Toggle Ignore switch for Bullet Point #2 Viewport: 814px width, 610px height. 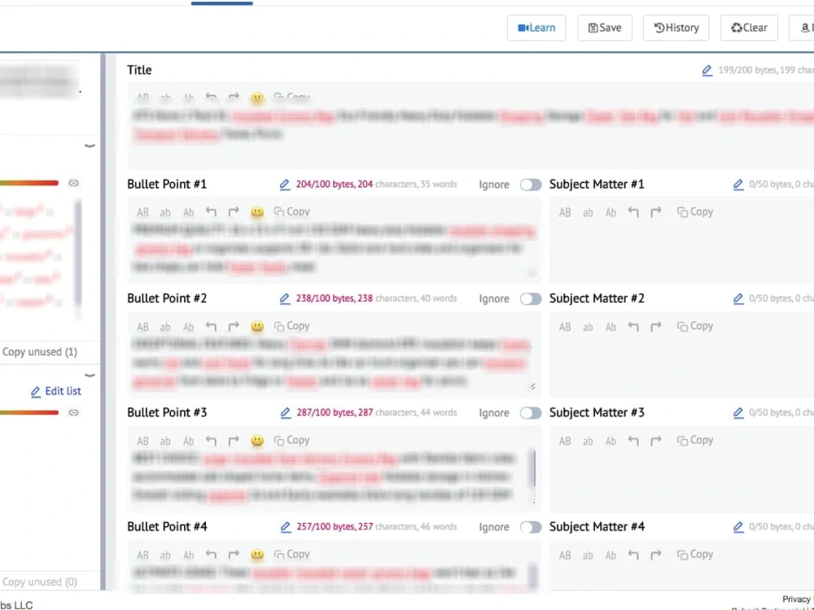[x=531, y=298]
